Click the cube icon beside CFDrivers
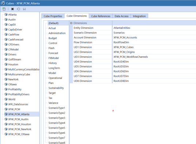This screenshot has height=144, width=196. tap(6, 45)
